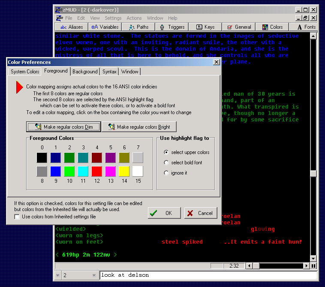325x287 pixels.
Task: Edit the magenta color swatch 13
Action: (x=110, y=171)
